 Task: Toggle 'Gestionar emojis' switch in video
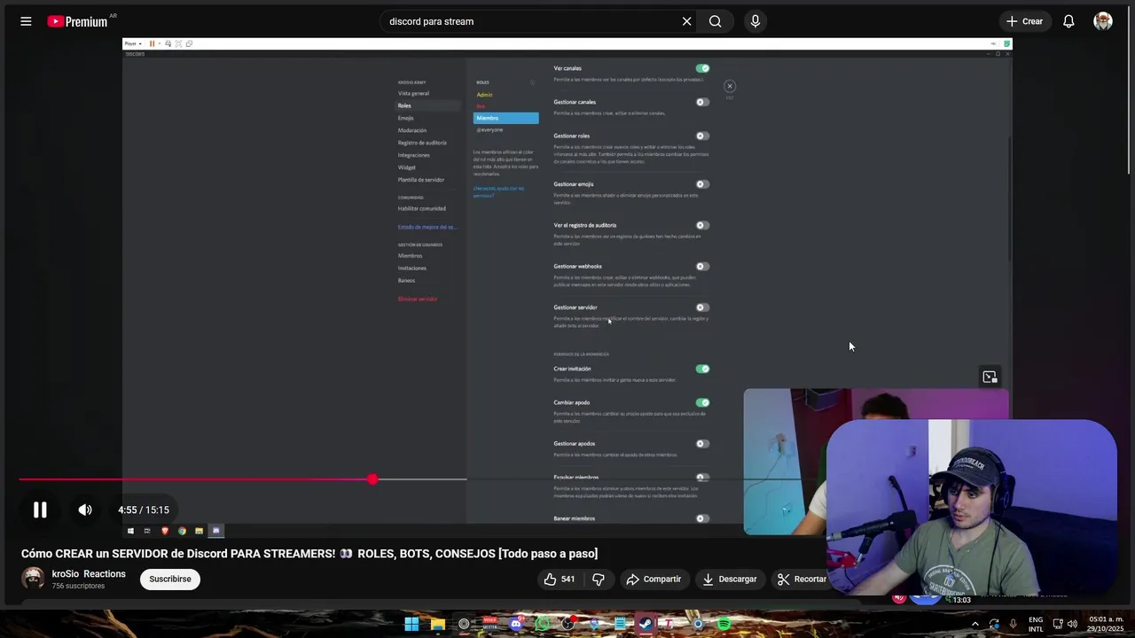[x=702, y=184]
